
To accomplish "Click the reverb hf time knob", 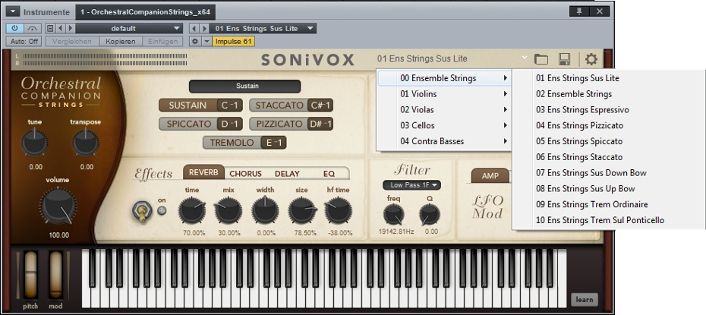I will (x=339, y=210).
